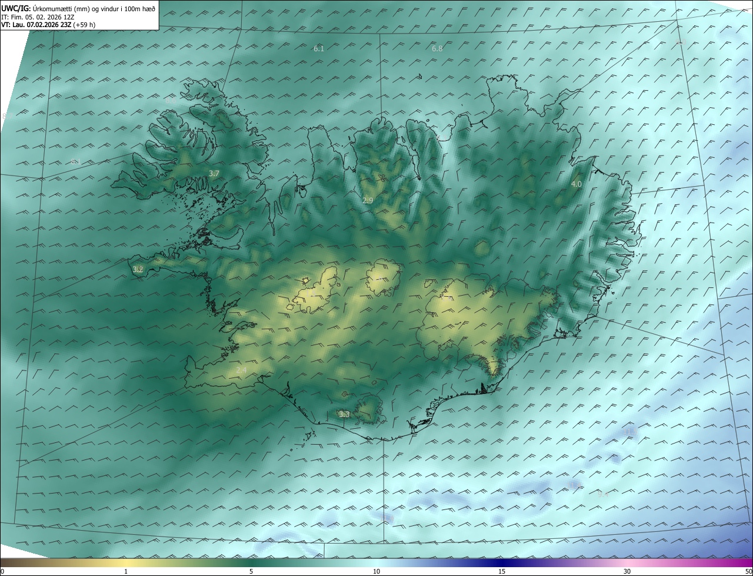Click the initial time line 'IT: Fim. 05. 02. 2026 12Z'
Image resolution: width=753 pixels, height=576 pixels.
point(37,17)
